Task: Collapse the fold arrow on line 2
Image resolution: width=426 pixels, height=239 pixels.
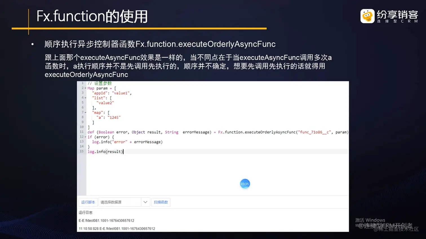Action: click(x=85, y=88)
